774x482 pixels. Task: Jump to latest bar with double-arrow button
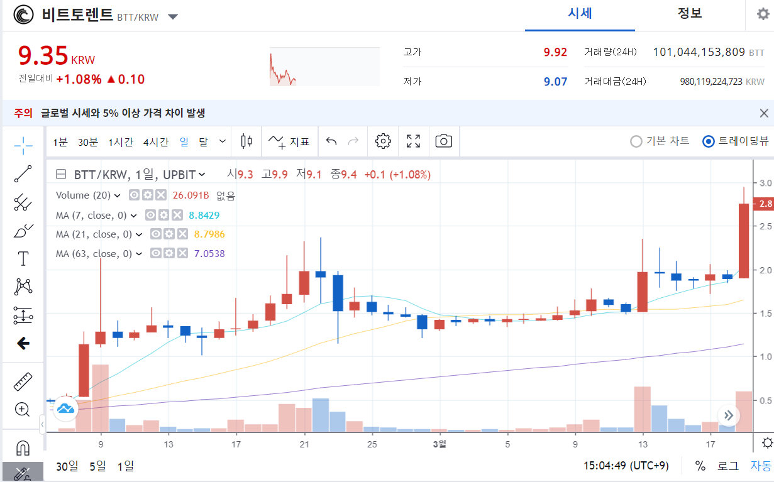point(729,415)
